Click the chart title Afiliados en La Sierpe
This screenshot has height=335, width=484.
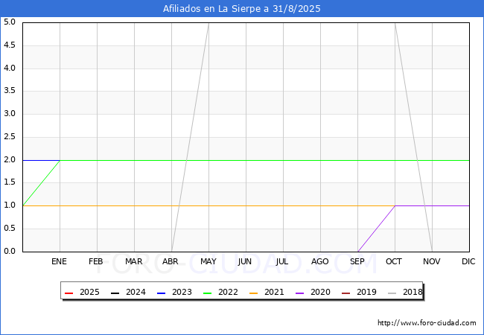pyautogui.click(x=242, y=9)
